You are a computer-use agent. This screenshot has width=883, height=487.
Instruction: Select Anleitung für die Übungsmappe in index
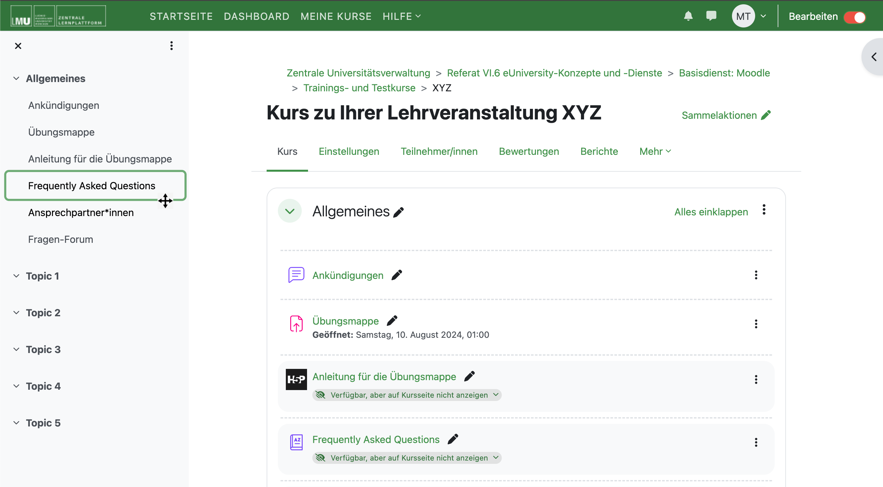tap(100, 158)
